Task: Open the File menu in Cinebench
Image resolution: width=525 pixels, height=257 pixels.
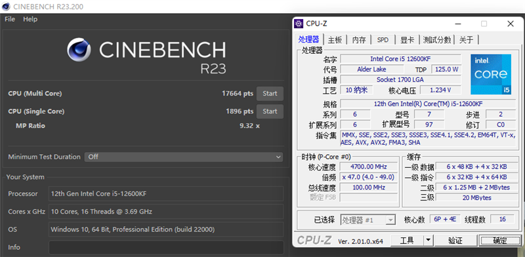Action: 10,19
